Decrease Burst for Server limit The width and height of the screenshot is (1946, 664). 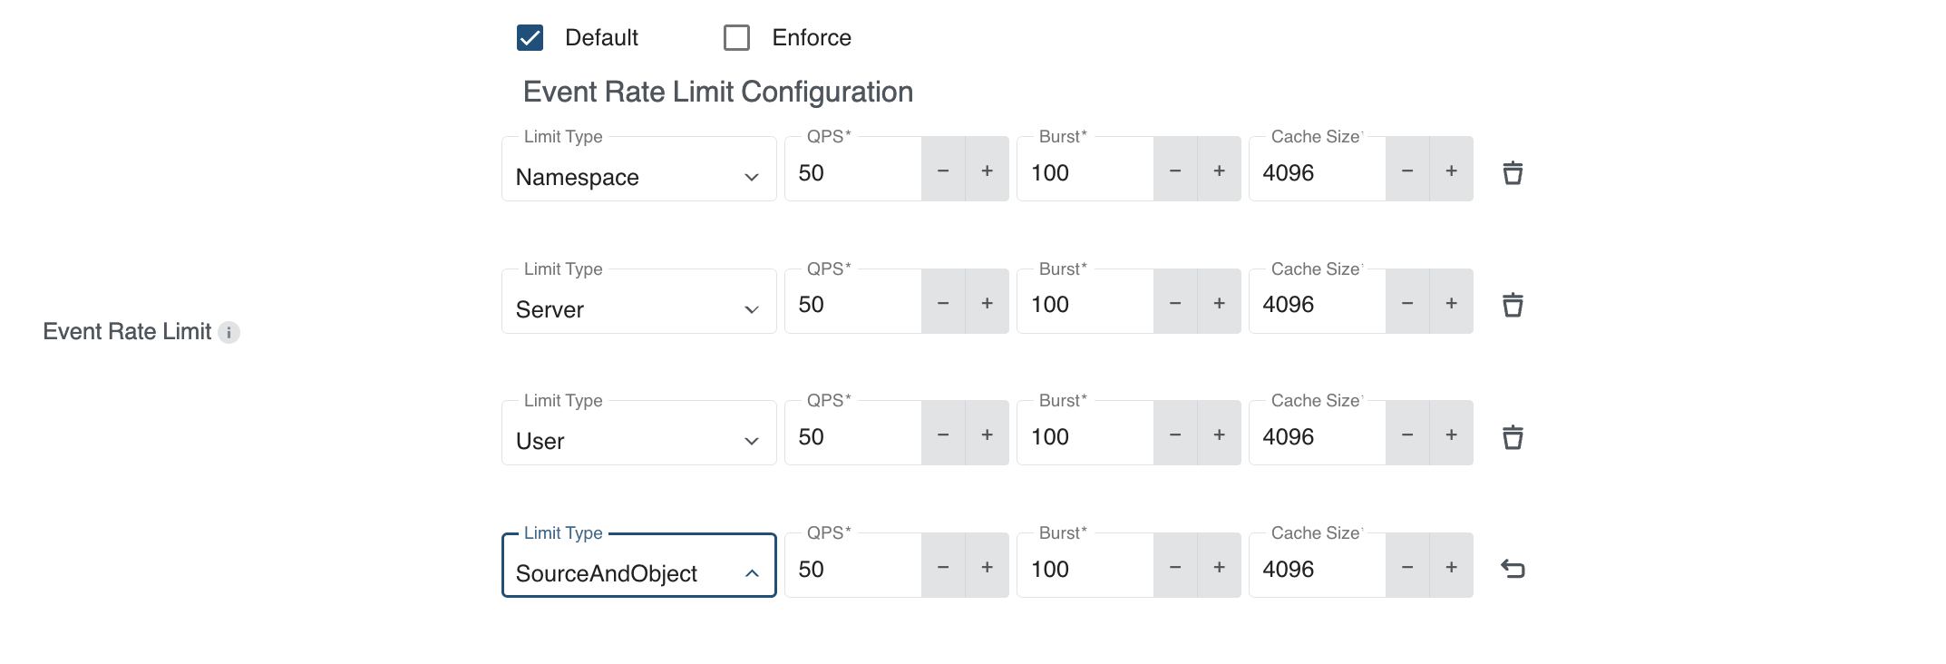1175,303
